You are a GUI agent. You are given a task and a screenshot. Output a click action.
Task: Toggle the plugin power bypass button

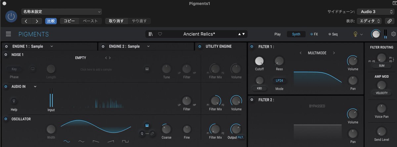[x=12, y=16]
